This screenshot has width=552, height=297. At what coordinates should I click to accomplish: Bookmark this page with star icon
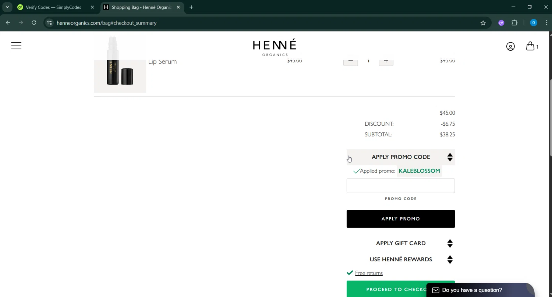483,23
